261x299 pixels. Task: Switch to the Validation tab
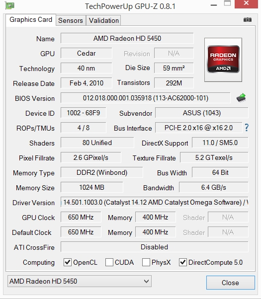click(104, 20)
